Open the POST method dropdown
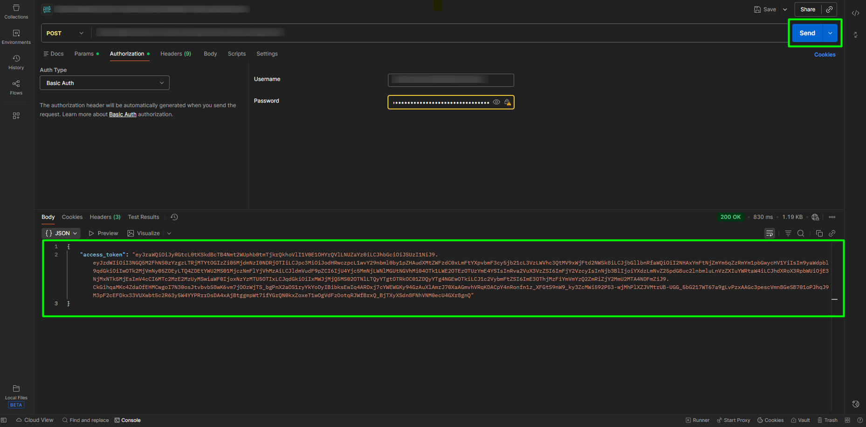Screen dimensions: 866x427 (65, 33)
